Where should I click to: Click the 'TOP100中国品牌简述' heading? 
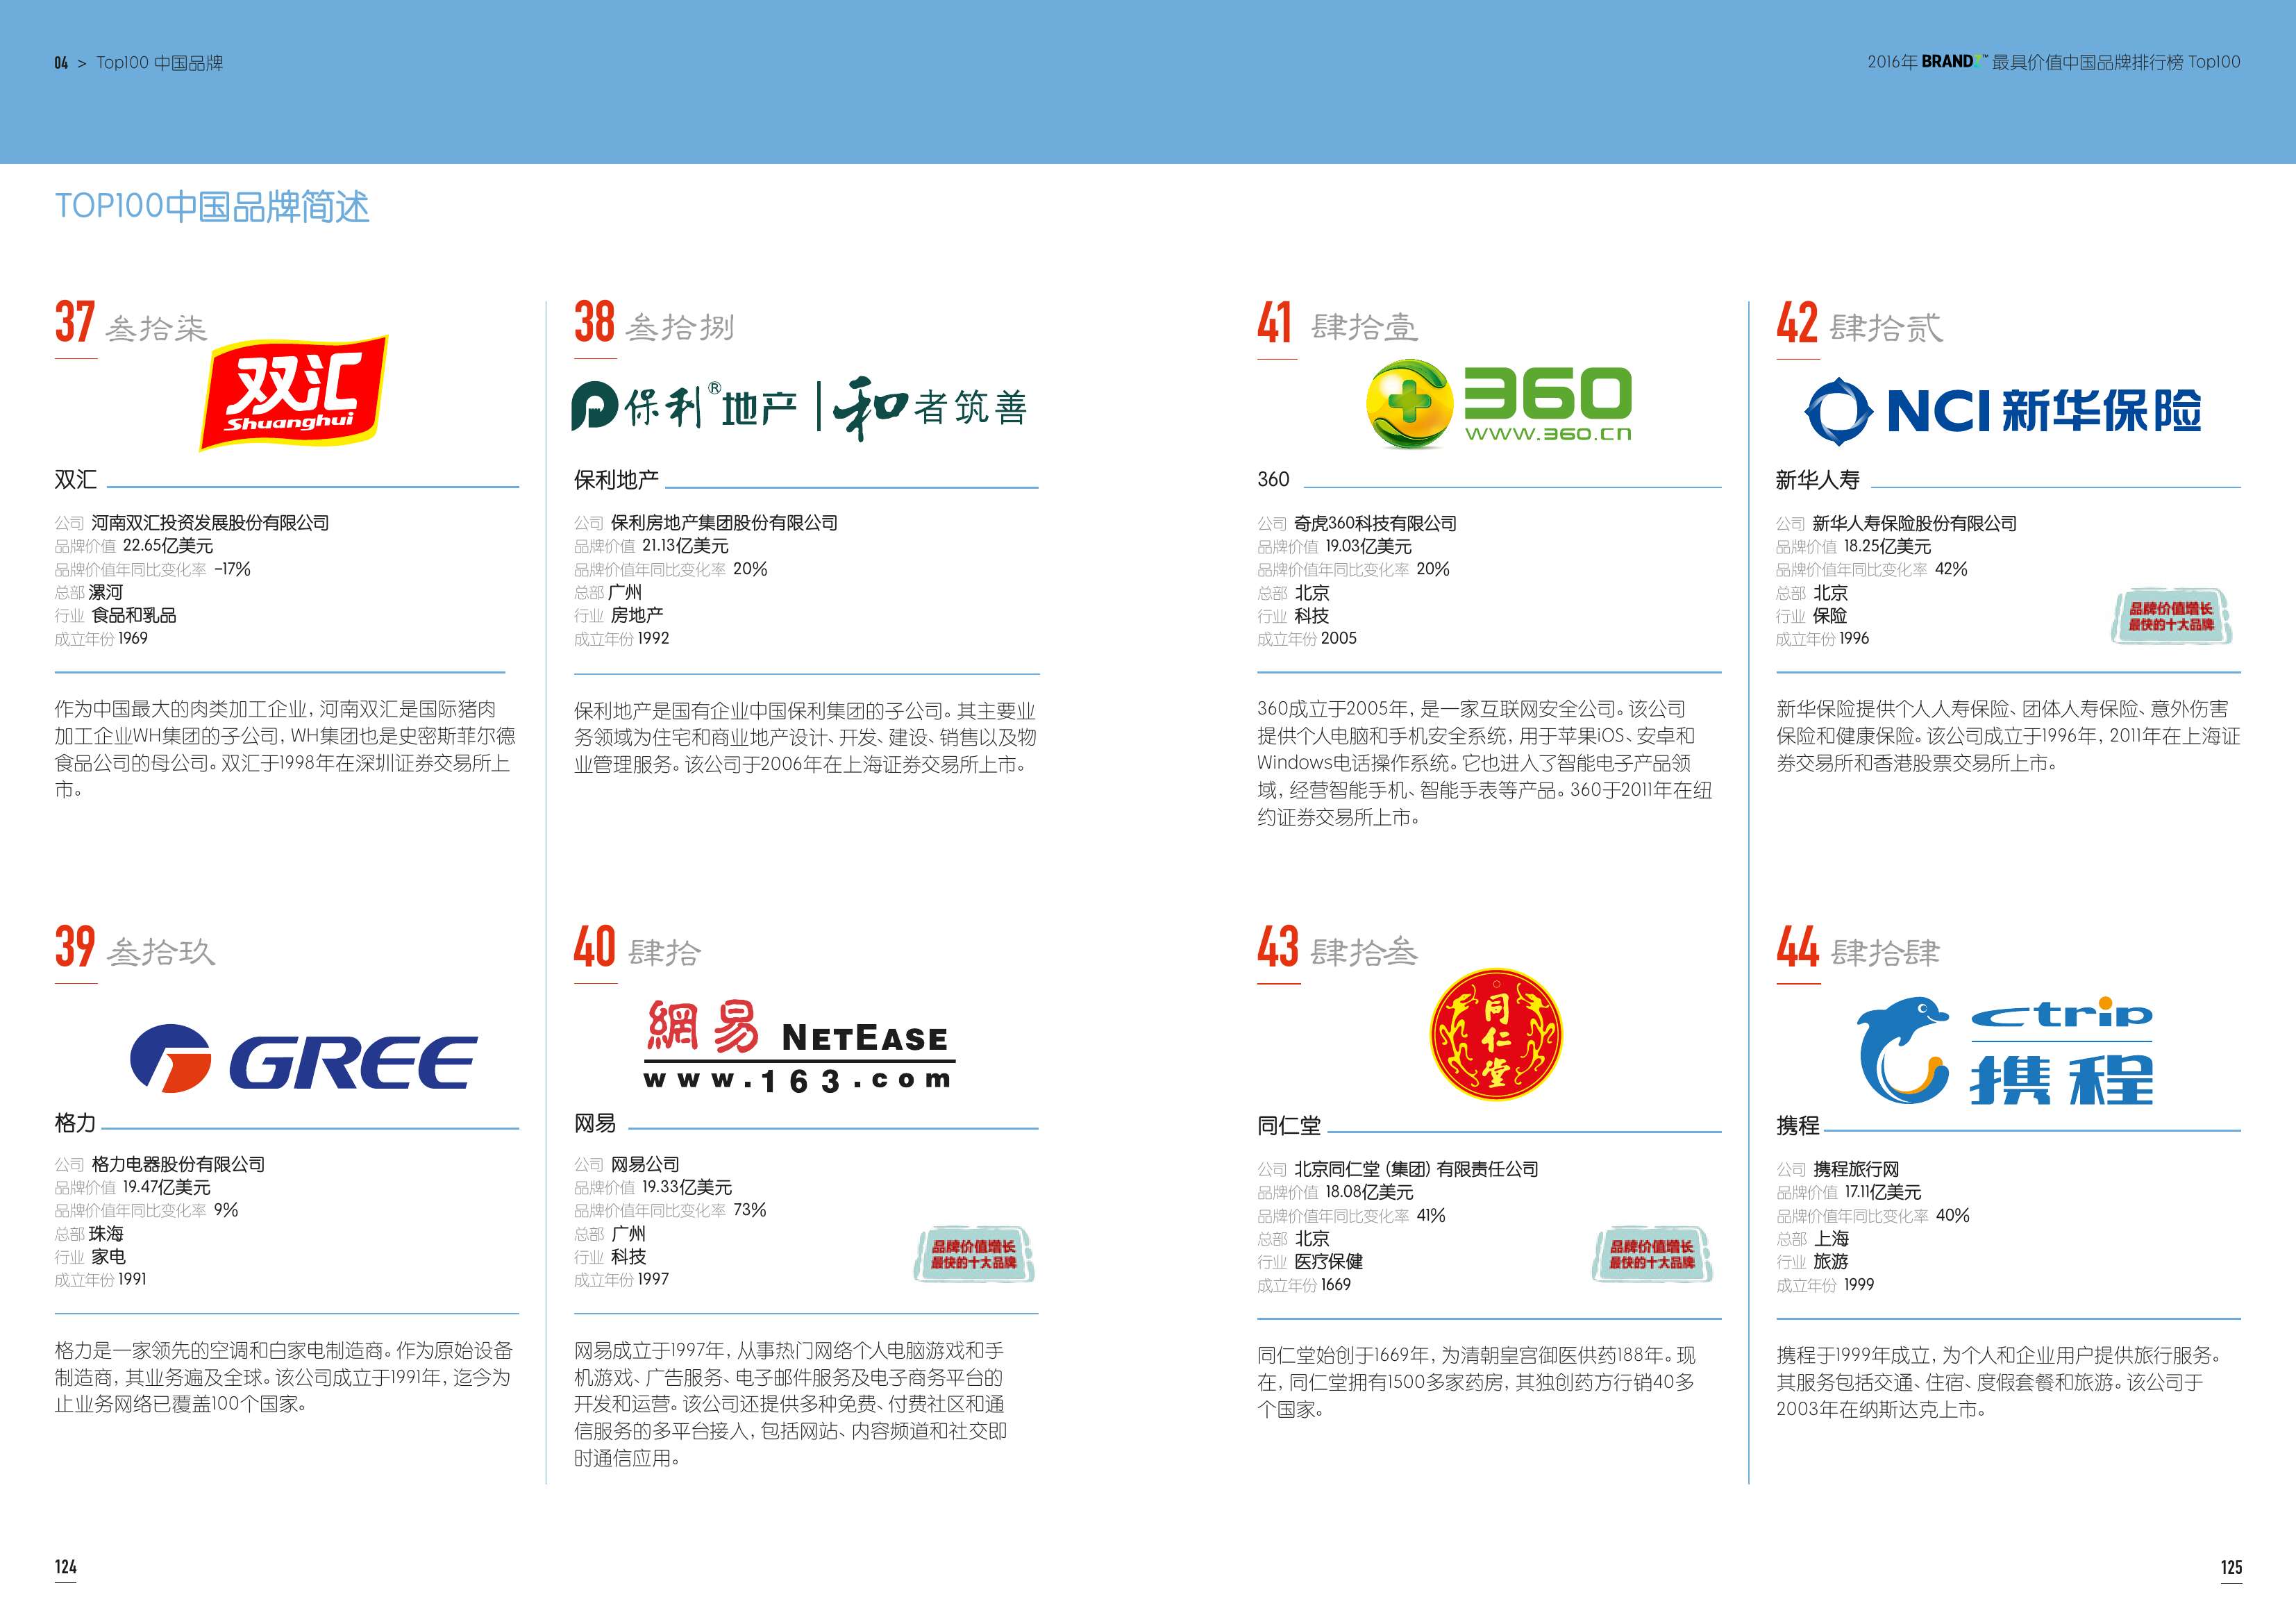(212, 207)
